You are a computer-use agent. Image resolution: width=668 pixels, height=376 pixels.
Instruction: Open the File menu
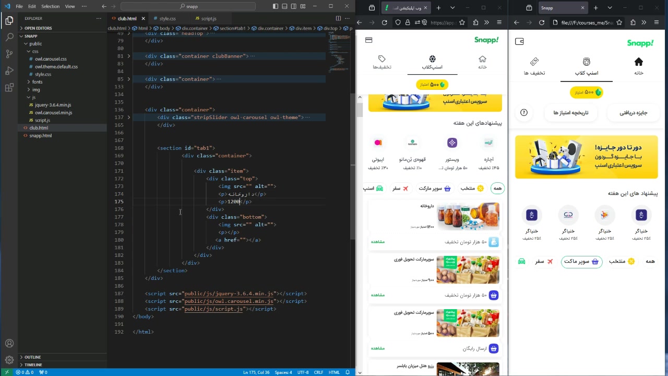pos(19,6)
